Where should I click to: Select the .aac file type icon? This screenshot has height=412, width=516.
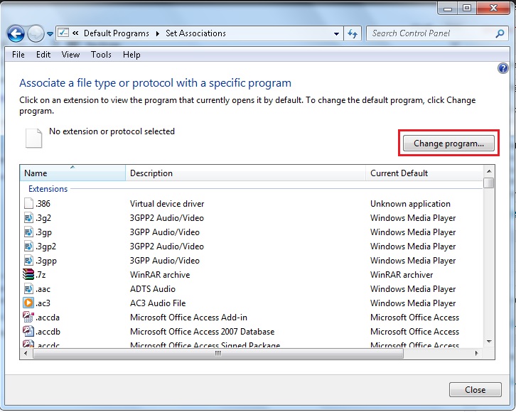point(28,289)
